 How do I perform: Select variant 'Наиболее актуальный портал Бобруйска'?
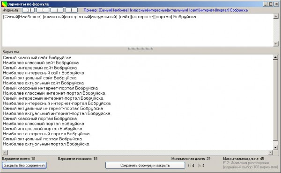(x=46, y=144)
